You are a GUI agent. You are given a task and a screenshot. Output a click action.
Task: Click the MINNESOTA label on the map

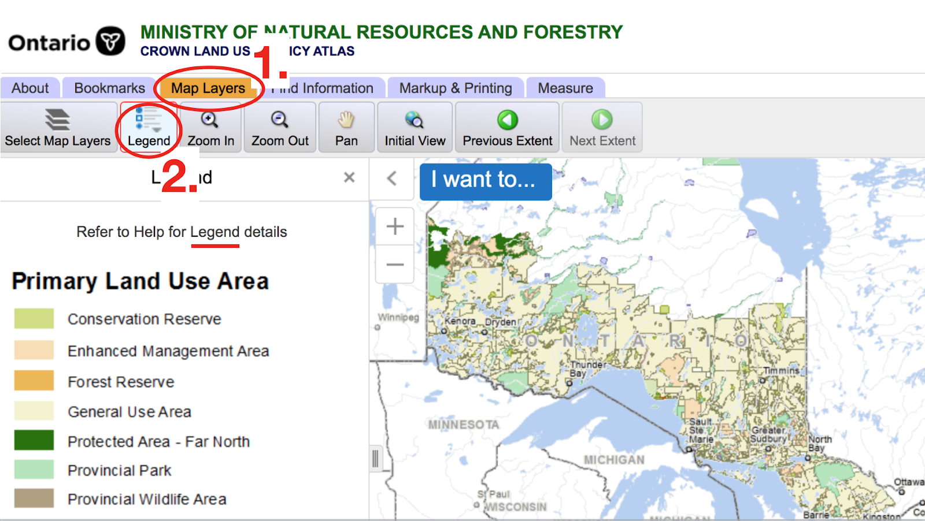464,425
